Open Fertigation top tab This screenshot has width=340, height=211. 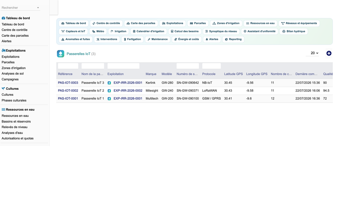coord(132,39)
